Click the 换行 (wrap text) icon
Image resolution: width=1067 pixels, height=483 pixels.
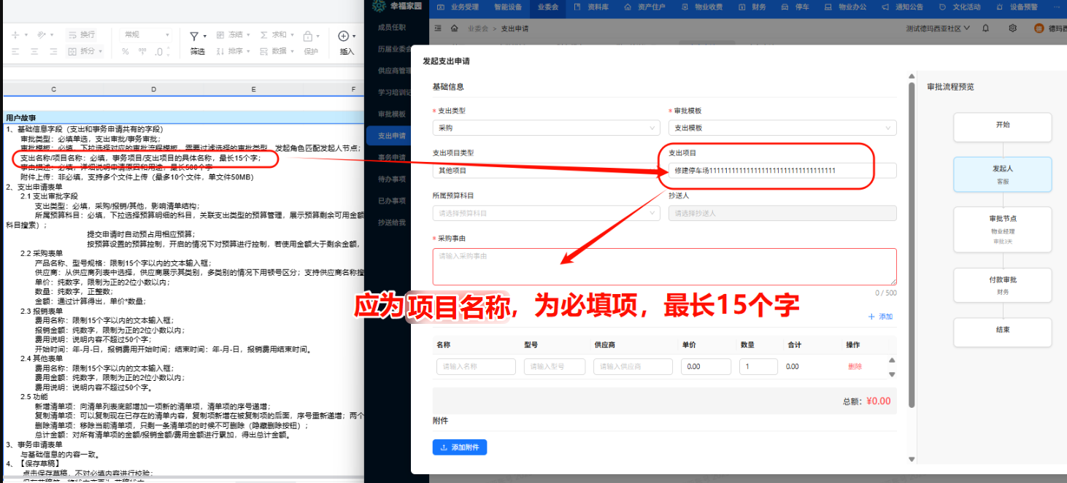pos(80,36)
